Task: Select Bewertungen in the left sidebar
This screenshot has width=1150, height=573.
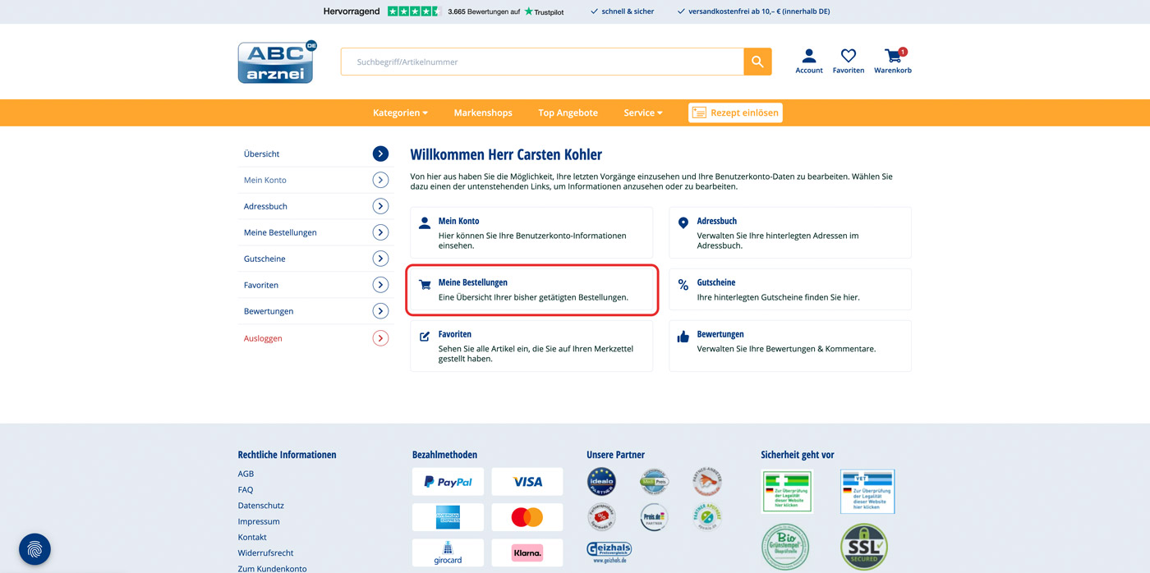Action: [269, 311]
